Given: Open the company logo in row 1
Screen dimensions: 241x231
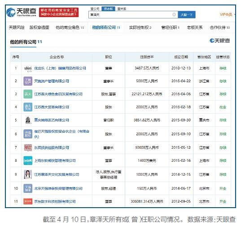Looking at the screenshot, I should pos(28,68).
